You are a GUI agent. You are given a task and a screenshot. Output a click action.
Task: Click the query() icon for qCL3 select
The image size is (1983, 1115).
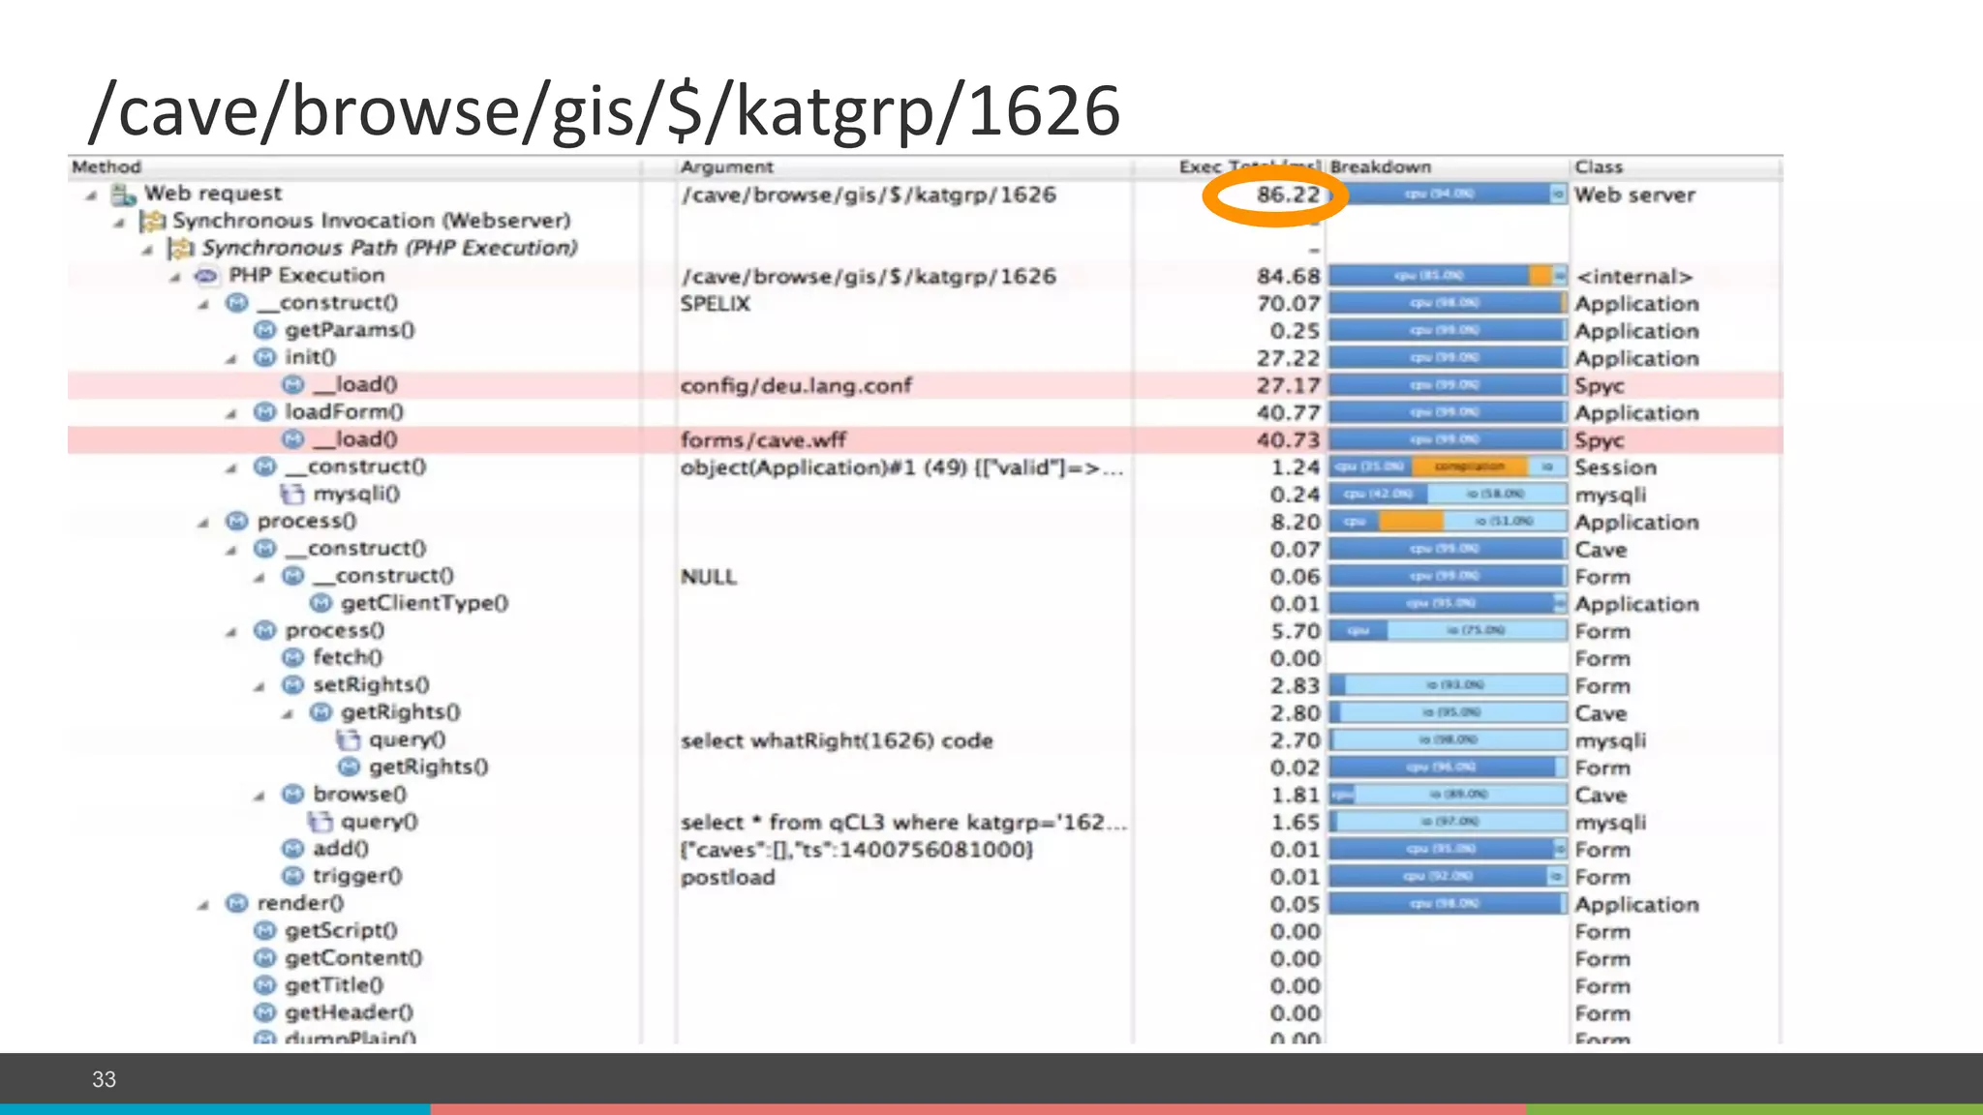320,822
